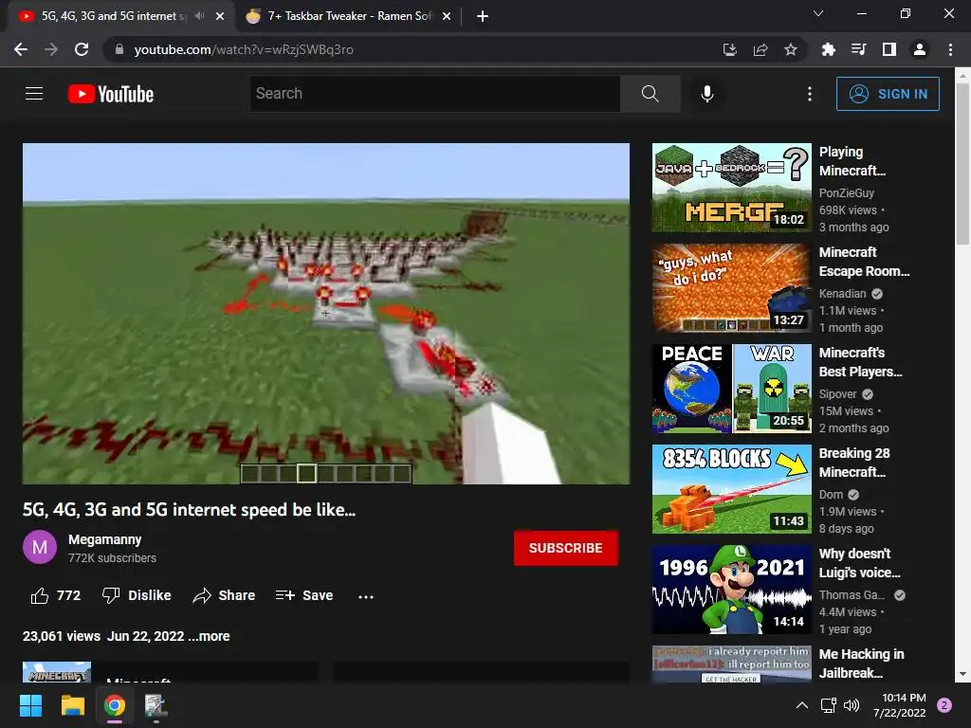Open PonZieGuy channel name

pyautogui.click(x=846, y=193)
